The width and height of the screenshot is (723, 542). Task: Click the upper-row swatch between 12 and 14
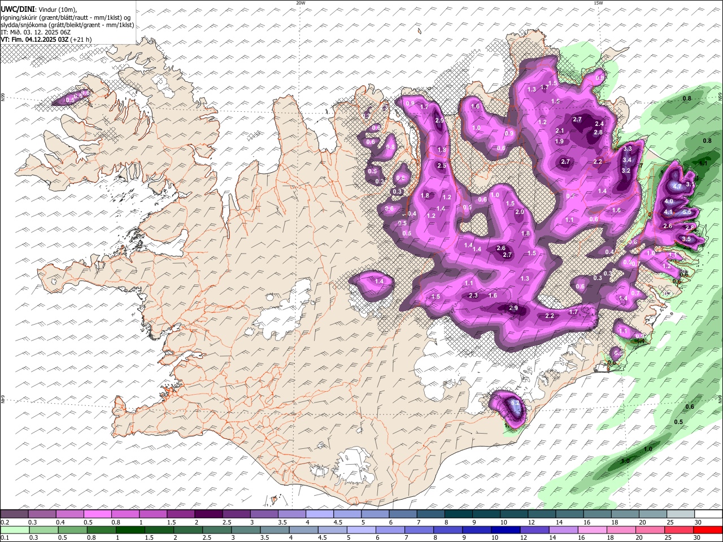pyautogui.click(x=541, y=514)
